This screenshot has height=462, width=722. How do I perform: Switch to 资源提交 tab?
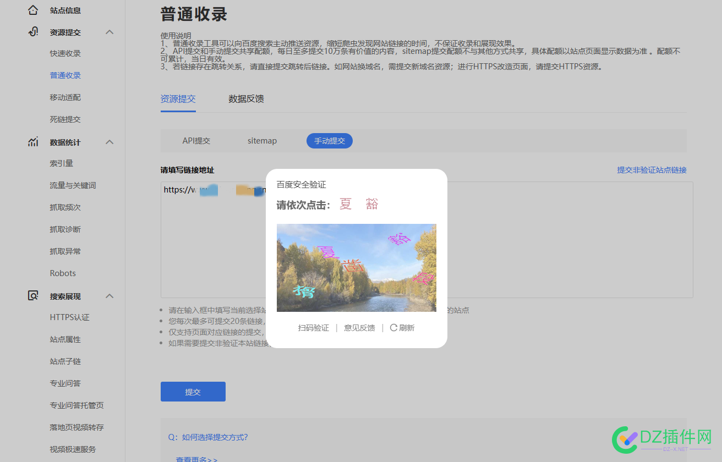coord(178,99)
